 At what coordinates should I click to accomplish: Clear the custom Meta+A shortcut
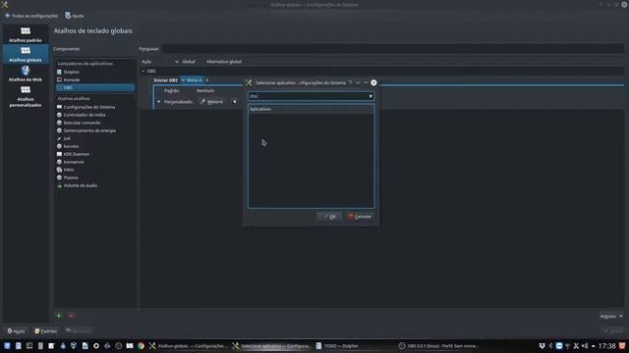[x=234, y=102]
